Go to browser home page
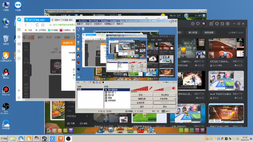 pyautogui.click(x=43, y=25)
